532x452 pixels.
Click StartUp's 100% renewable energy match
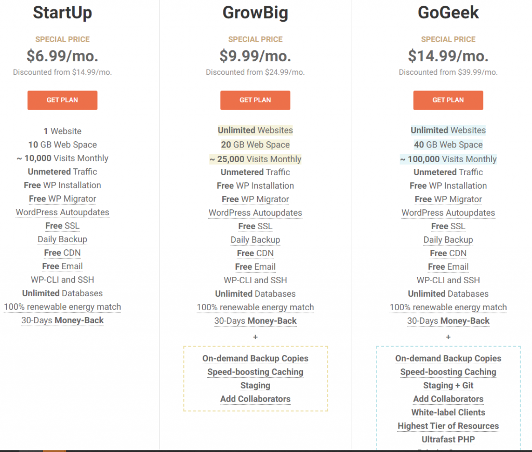tap(62, 307)
